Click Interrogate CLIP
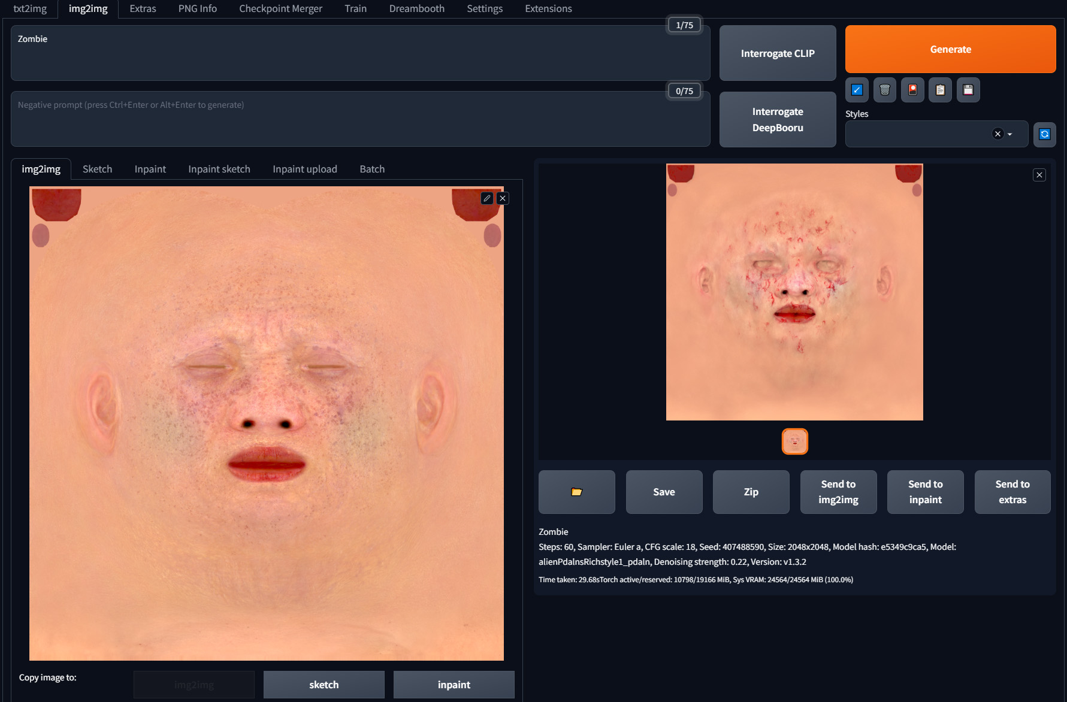The image size is (1067, 702). click(778, 53)
